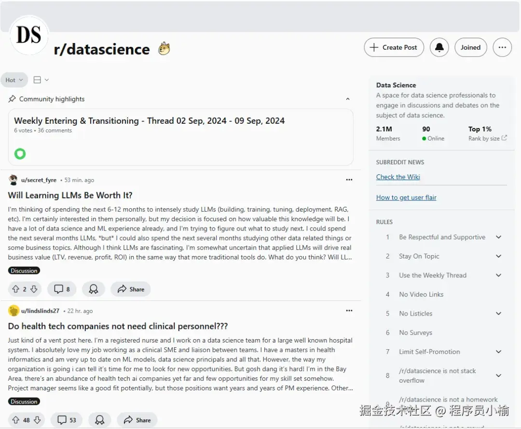521x429 pixels.
Task: Click 53 min. ago timestamp
Action: coord(79,180)
